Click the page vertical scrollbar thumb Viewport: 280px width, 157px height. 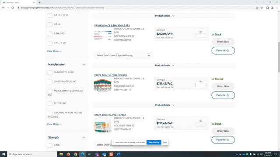point(279,57)
